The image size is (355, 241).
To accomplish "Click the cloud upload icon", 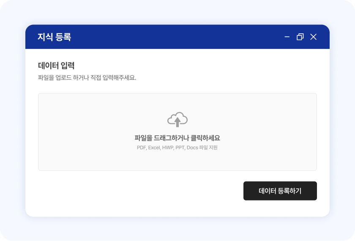I will [177, 119].
